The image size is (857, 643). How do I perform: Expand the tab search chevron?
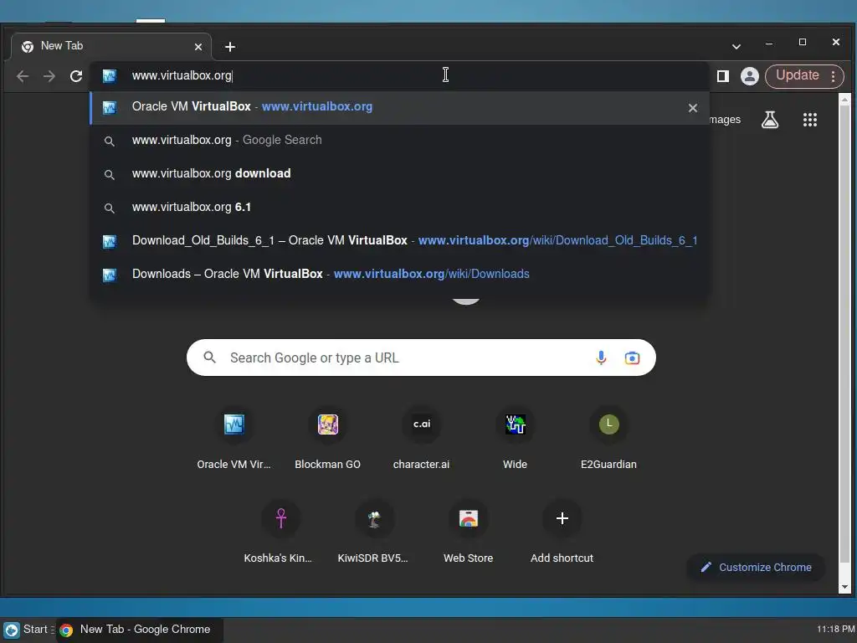click(x=736, y=47)
